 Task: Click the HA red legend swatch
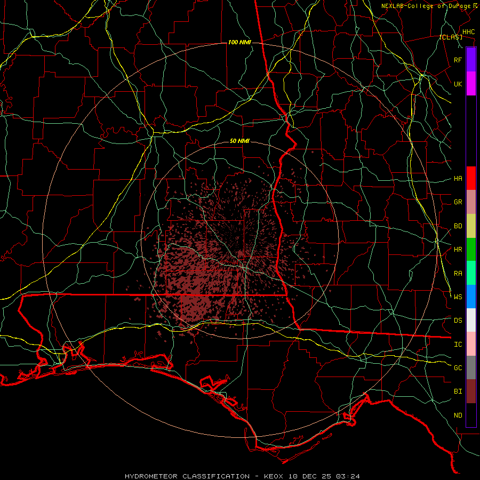pos(471,178)
